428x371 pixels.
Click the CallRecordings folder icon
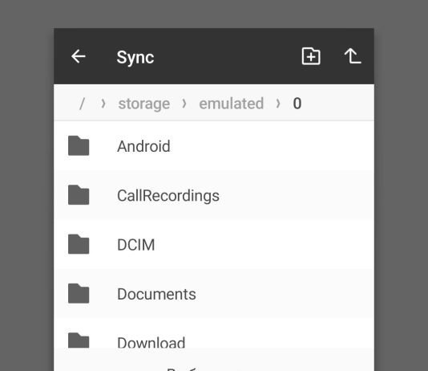(79, 195)
